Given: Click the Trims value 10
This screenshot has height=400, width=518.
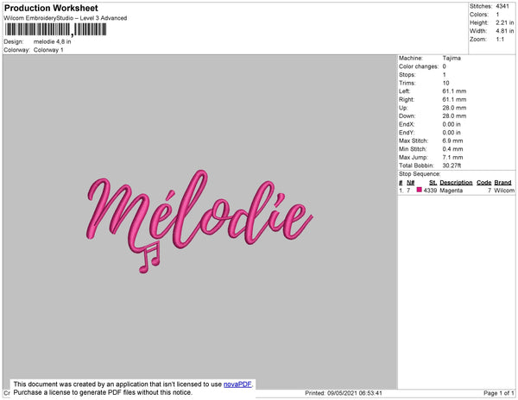Looking at the screenshot, I should [446, 83].
